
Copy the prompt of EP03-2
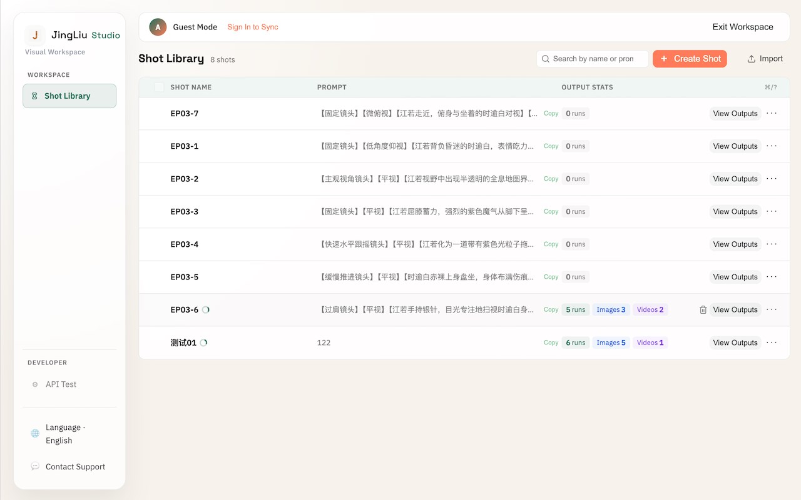click(551, 178)
